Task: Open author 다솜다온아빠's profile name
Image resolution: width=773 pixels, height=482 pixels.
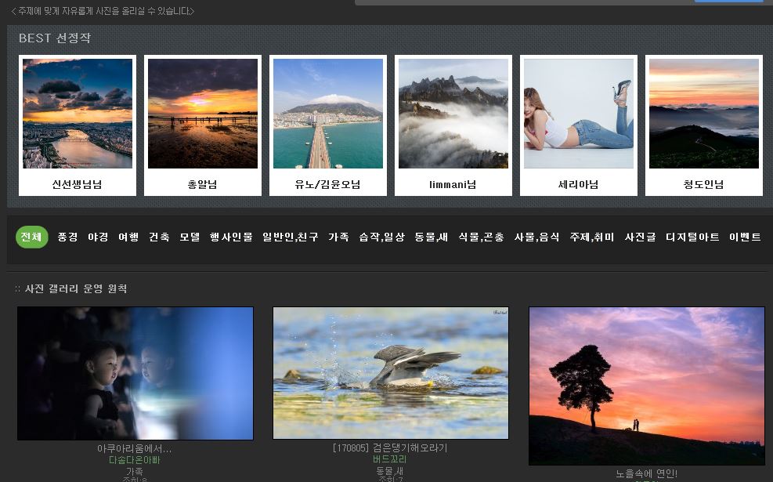Action: [135, 460]
